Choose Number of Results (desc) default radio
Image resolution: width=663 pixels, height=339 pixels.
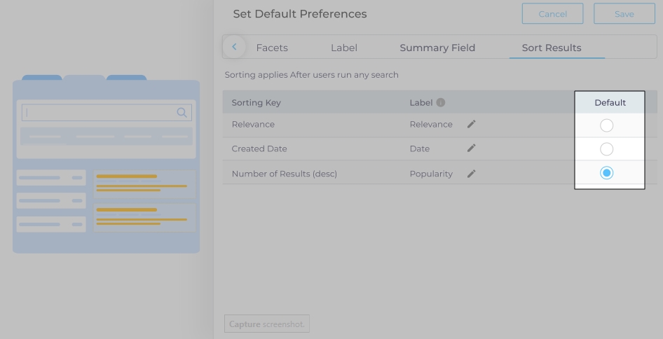click(607, 173)
